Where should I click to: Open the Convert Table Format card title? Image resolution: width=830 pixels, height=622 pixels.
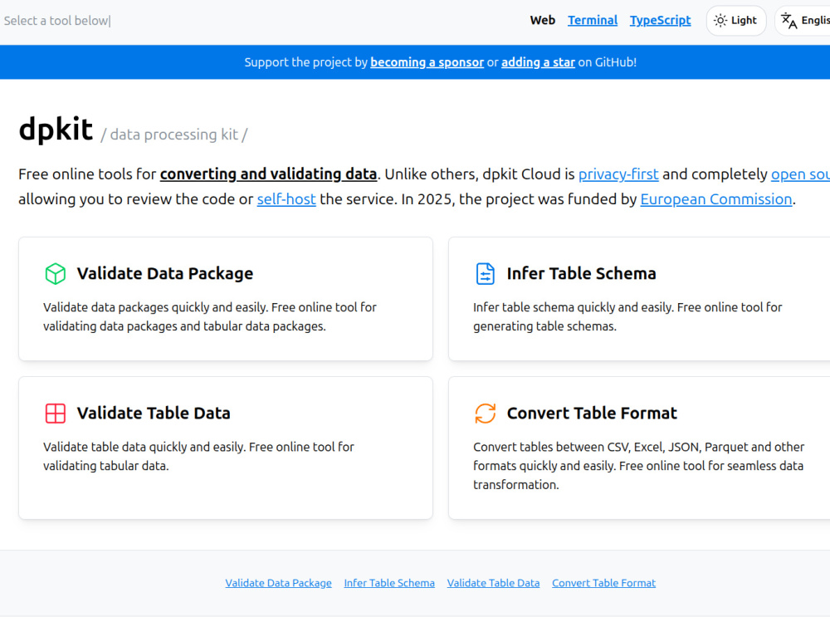592,414
